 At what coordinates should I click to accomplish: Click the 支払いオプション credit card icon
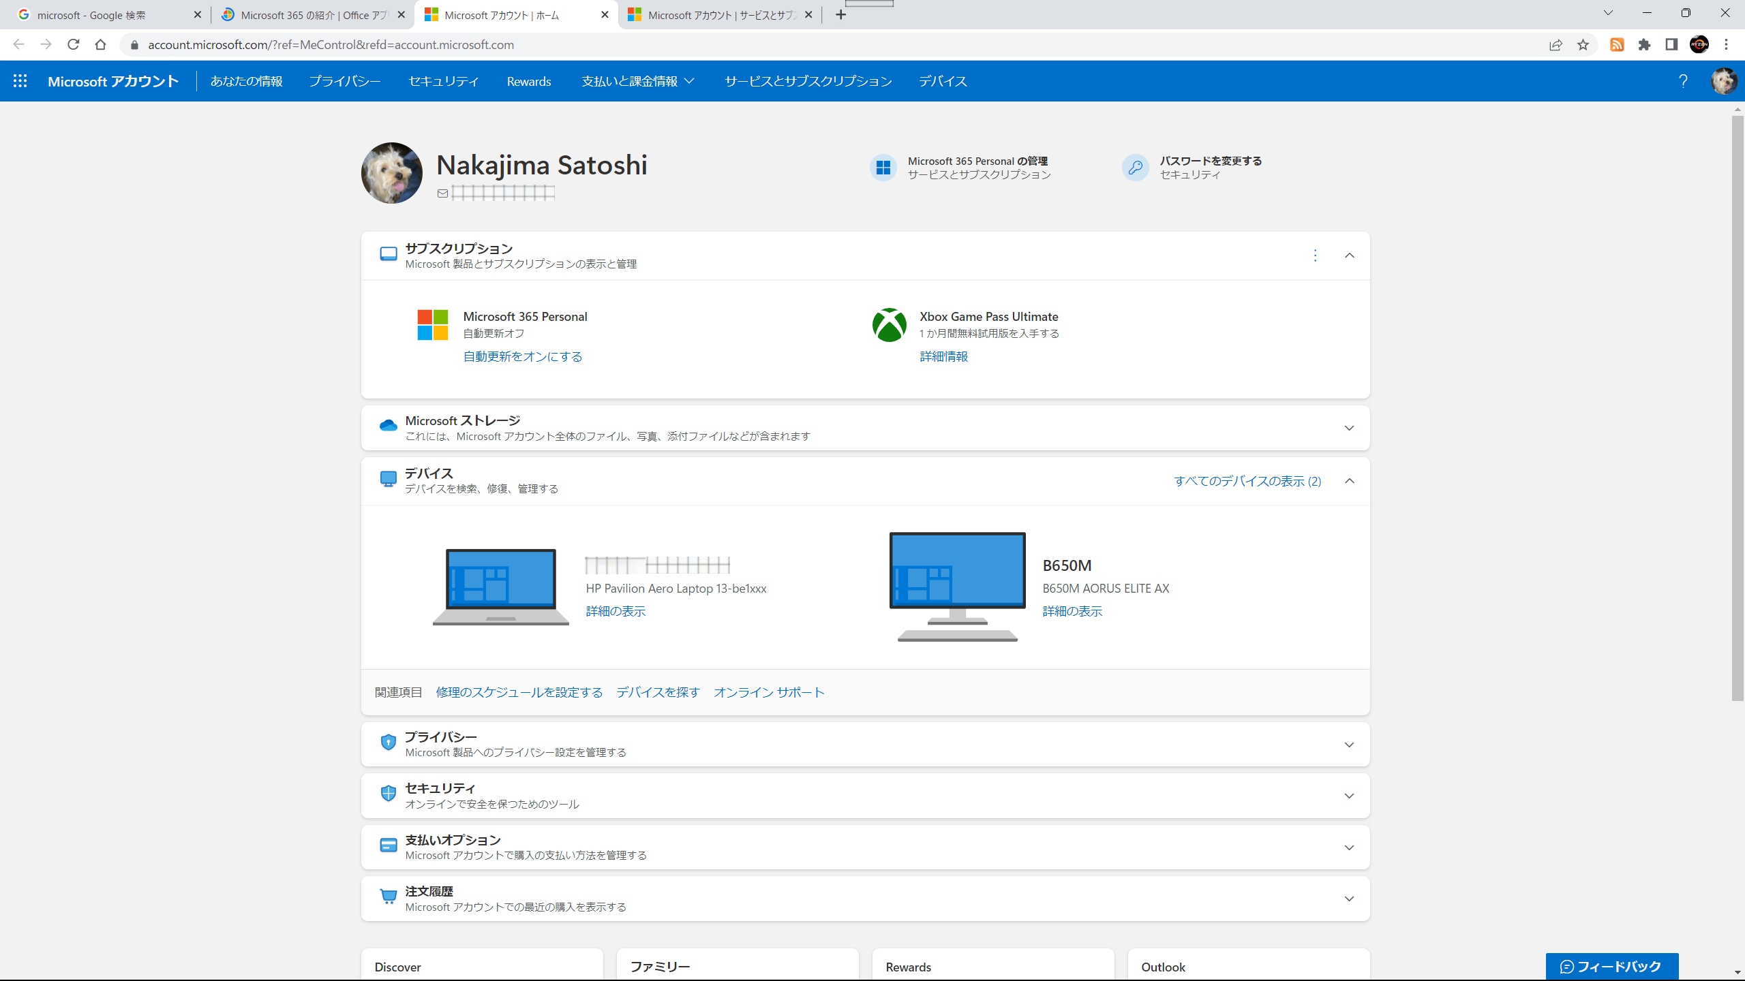pyautogui.click(x=389, y=845)
